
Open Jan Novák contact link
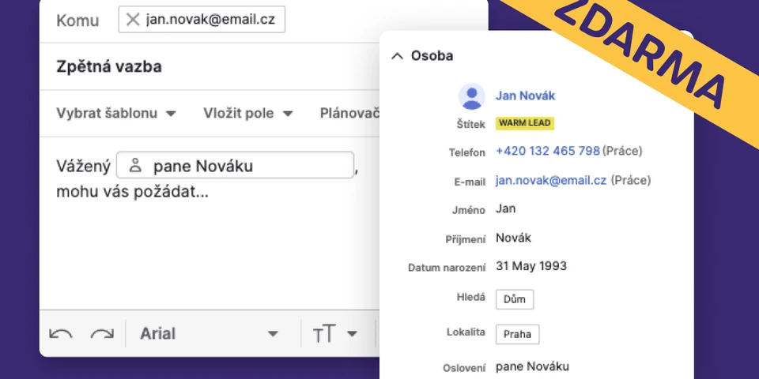click(x=525, y=96)
